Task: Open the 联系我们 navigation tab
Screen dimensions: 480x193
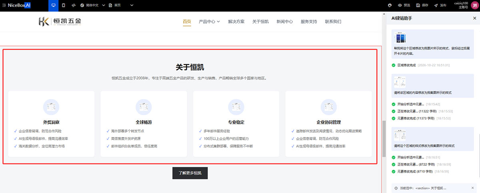Action: click(x=333, y=22)
